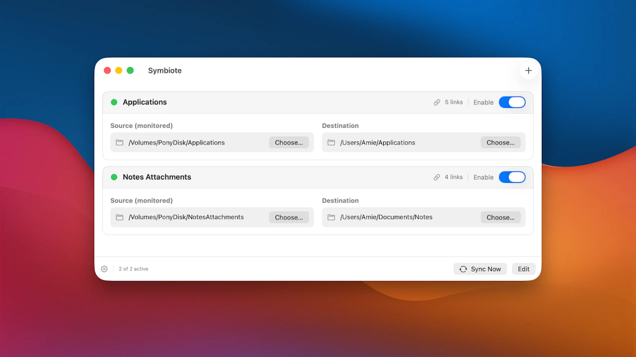Image resolution: width=636 pixels, height=357 pixels.
Task: Click the 5 links count text
Action: tap(454, 102)
